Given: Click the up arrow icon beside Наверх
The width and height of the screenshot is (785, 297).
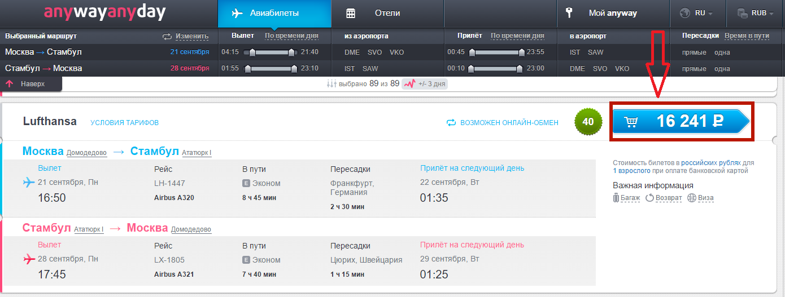Looking at the screenshot, I should pos(10,83).
